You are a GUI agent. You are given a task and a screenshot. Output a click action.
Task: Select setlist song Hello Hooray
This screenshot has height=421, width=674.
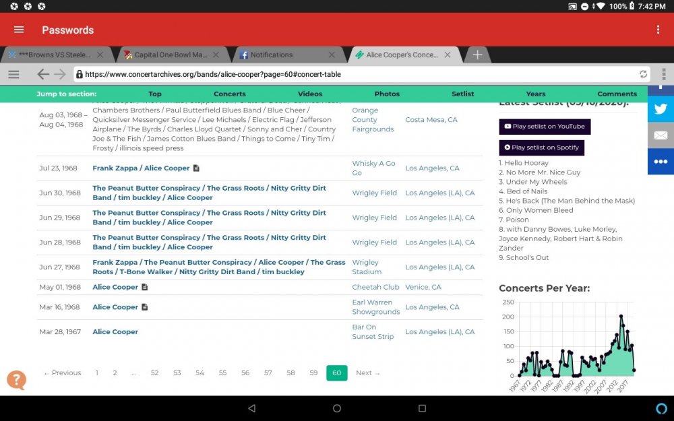(524, 163)
